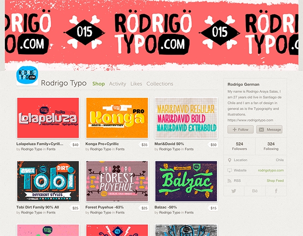Open the Forest Puyehue font thumbnail
This screenshot has height=236, width=303.
point(117,181)
